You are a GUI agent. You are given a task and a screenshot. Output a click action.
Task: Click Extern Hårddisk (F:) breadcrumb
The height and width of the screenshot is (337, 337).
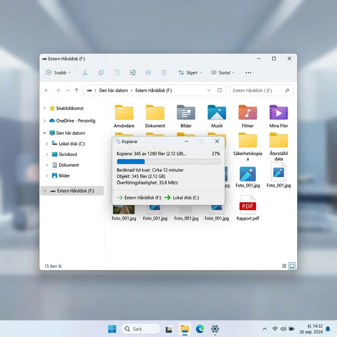click(x=154, y=91)
